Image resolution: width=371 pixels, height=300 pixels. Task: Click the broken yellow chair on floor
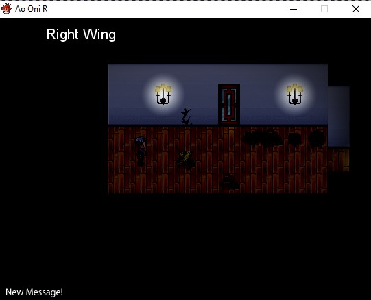186,160
